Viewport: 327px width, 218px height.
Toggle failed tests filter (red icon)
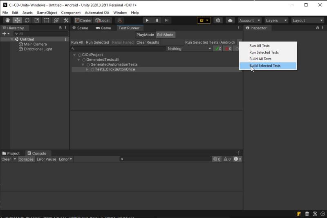click(228, 48)
